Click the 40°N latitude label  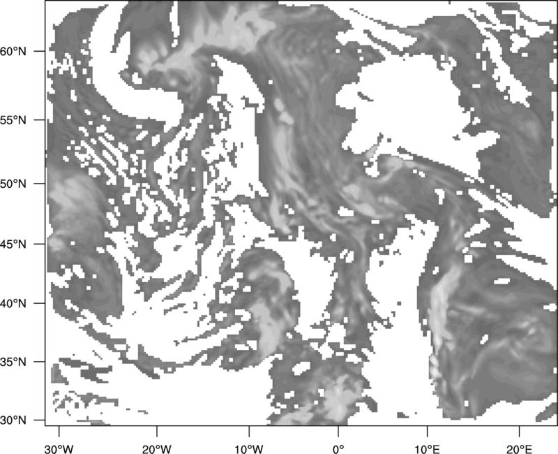pos(13,303)
